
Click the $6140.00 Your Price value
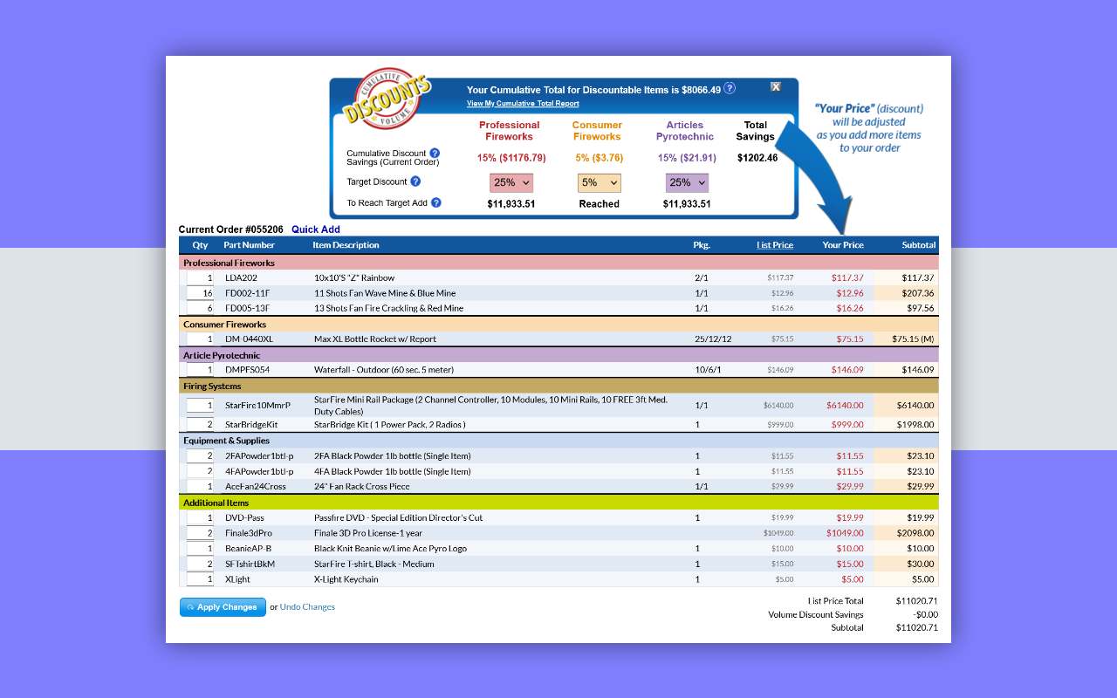(x=845, y=405)
